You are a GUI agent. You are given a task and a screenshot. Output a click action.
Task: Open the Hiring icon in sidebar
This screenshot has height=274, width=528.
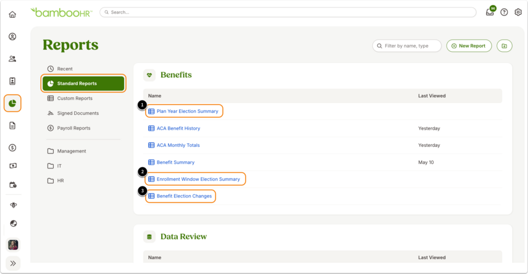[12, 81]
